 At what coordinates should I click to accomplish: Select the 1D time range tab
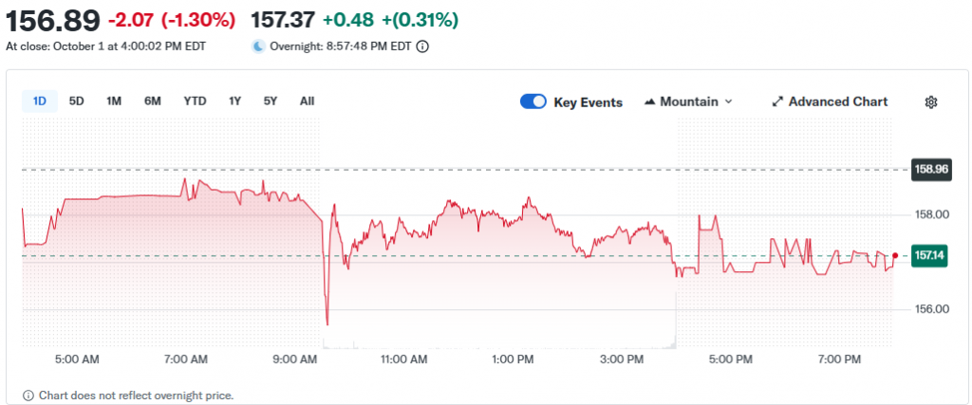(x=40, y=101)
